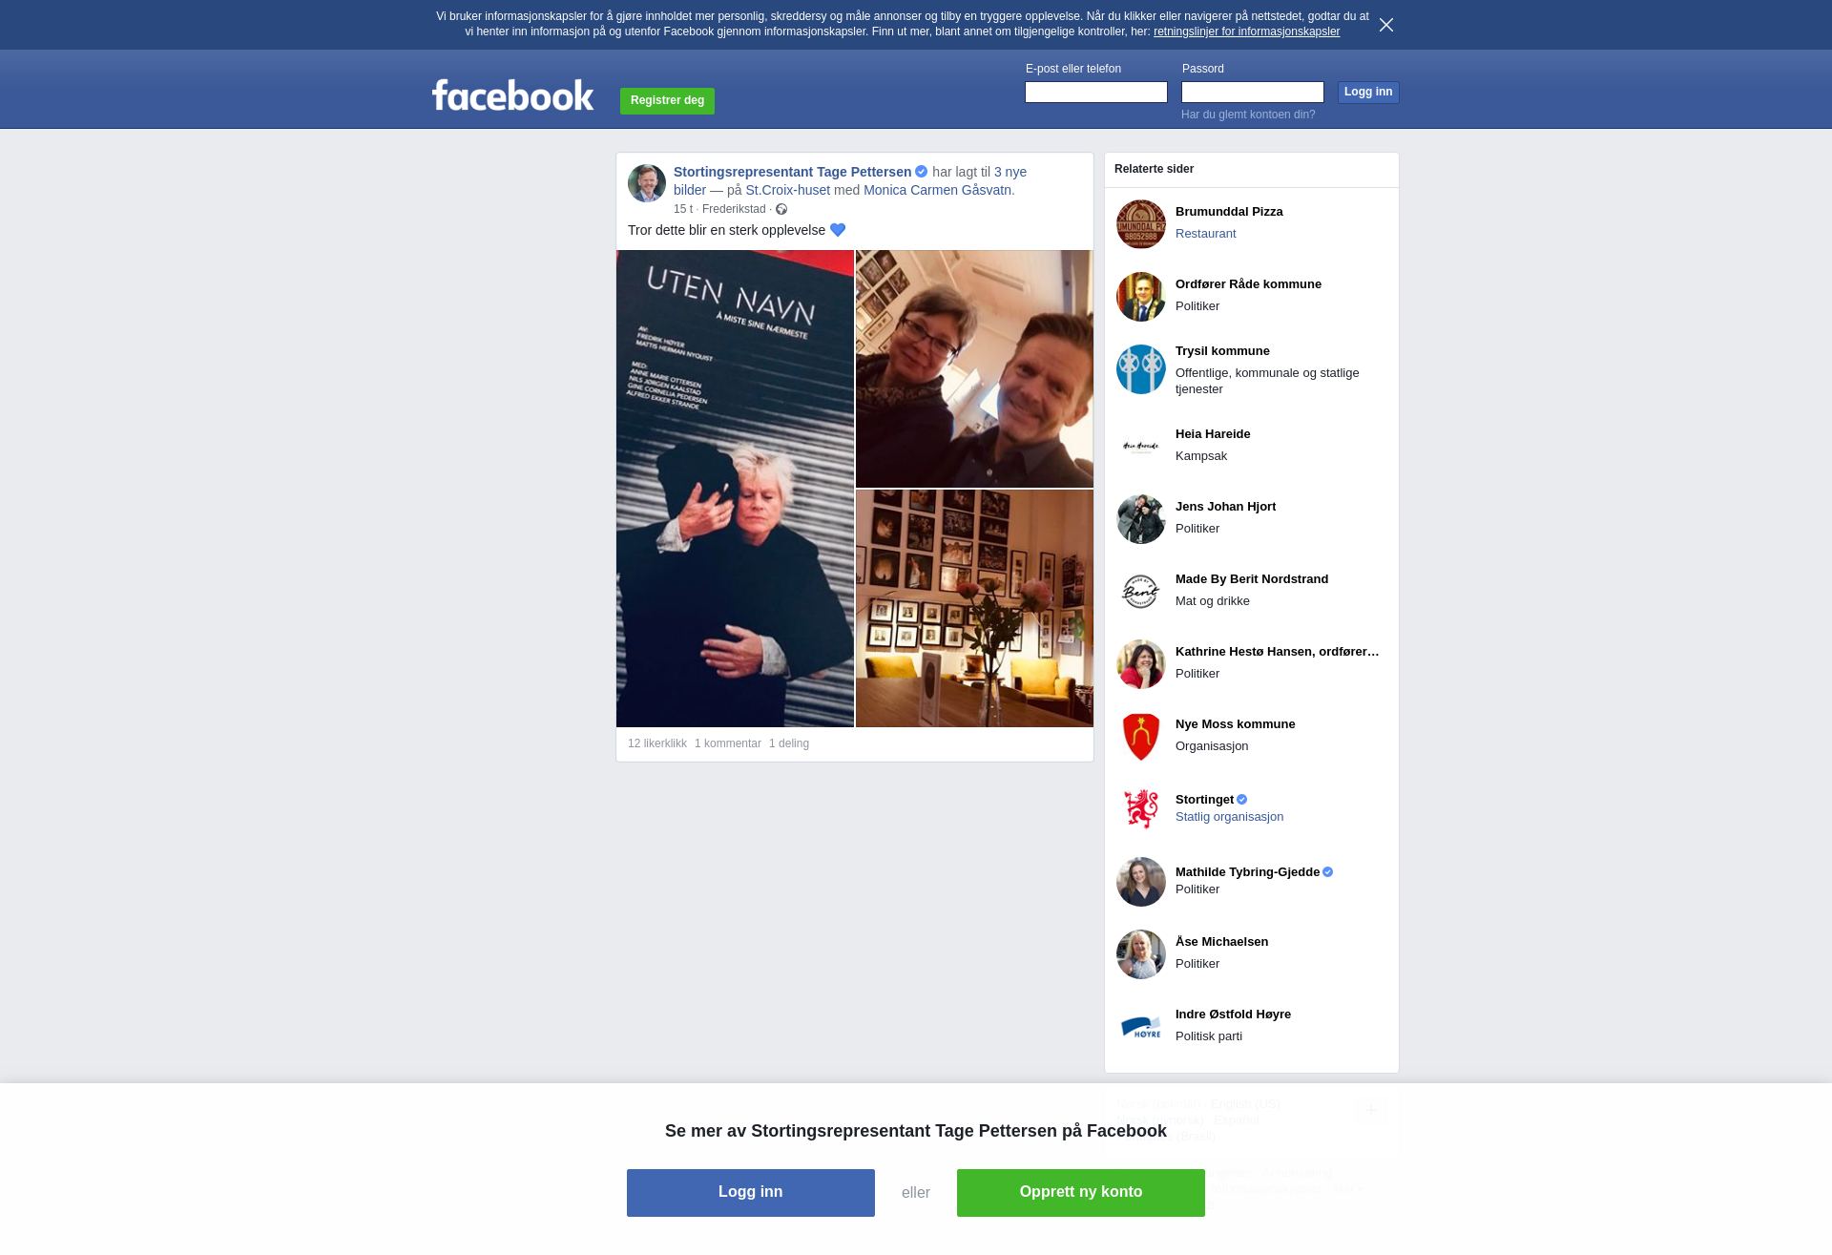Open the selfie photo thumbnail
This screenshot has height=1255, width=1832.
coord(974,369)
